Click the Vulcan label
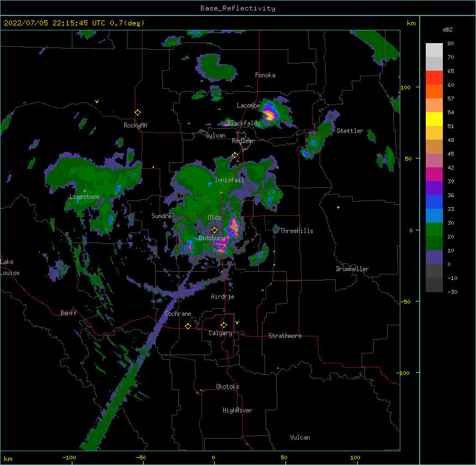This screenshot has width=476, height=465. click(x=300, y=437)
